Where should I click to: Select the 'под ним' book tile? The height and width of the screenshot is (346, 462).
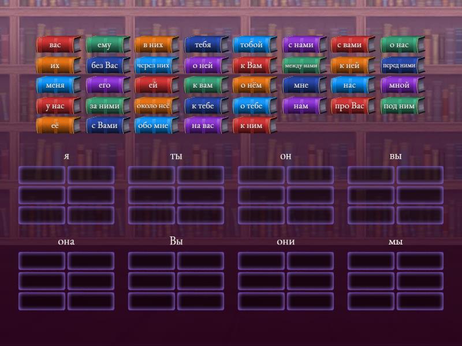pyautogui.click(x=400, y=106)
